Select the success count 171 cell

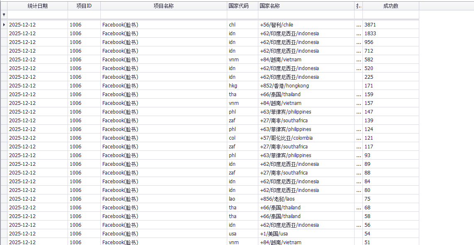pos(391,86)
